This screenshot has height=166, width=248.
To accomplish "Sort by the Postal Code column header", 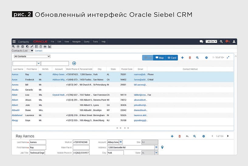I will pos(127,69).
